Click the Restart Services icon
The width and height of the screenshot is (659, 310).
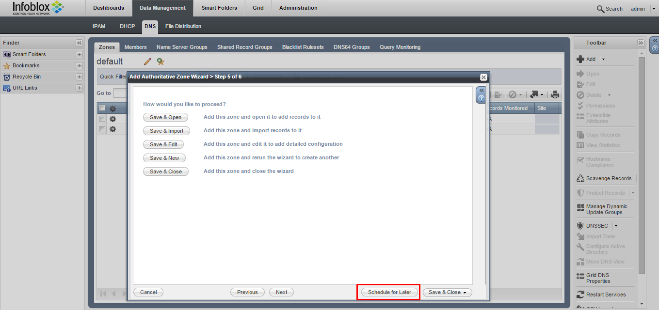[580, 294]
